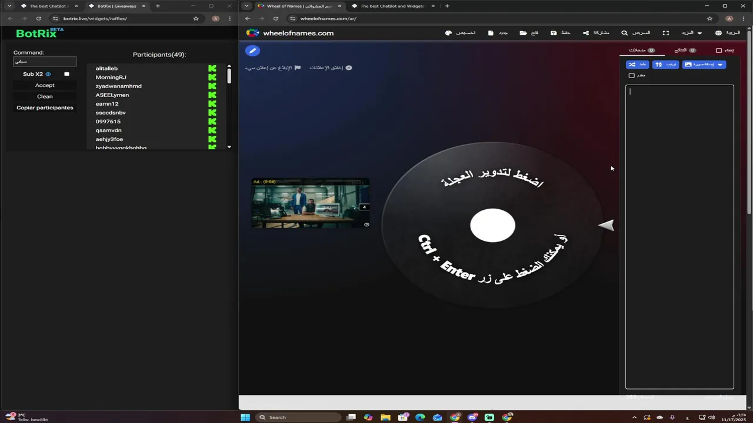
Task: Sort the wheel entries
Action: tap(665, 65)
